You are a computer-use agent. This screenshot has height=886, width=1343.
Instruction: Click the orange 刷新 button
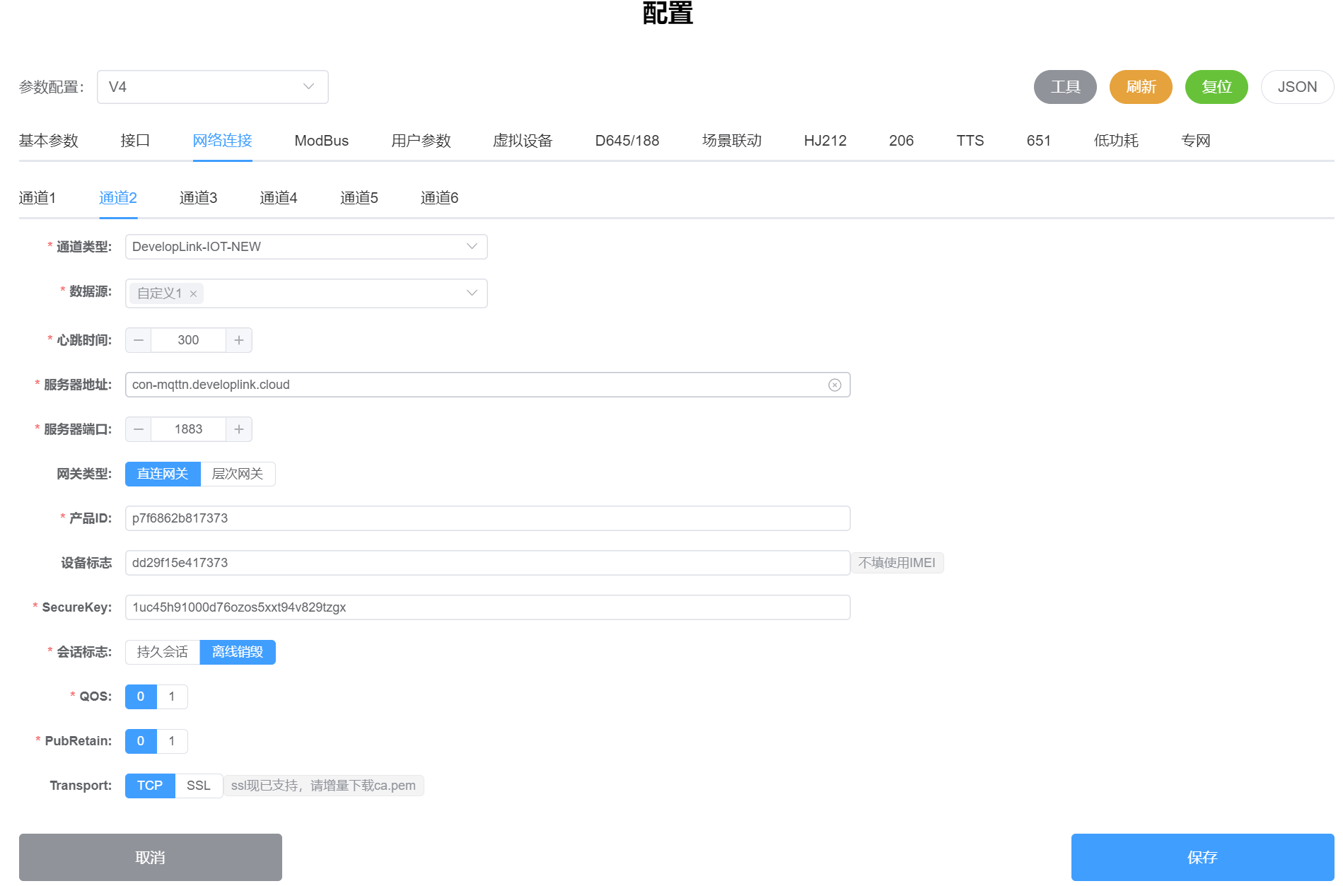pyautogui.click(x=1141, y=87)
